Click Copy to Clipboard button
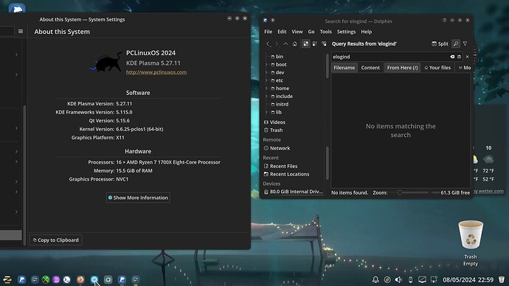Viewport: 509px width, 286px height. (x=56, y=240)
